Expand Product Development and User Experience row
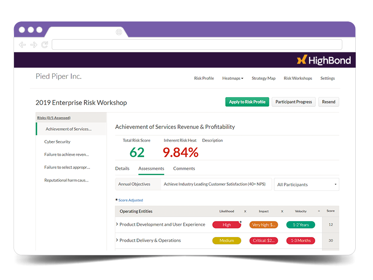The image size is (373, 280). (x=117, y=224)
